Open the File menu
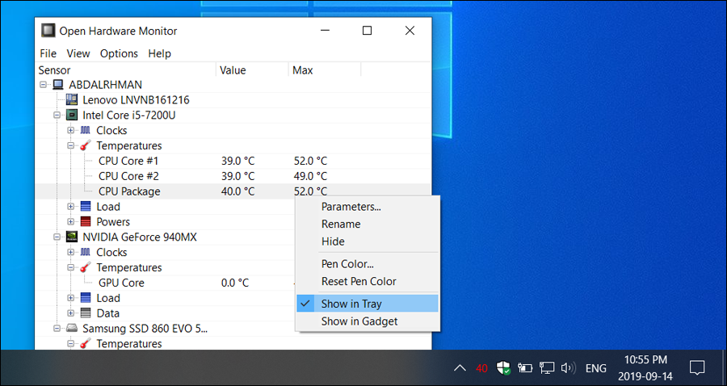The height and width of the screenshot is (386, 727). tap(48, 53)
